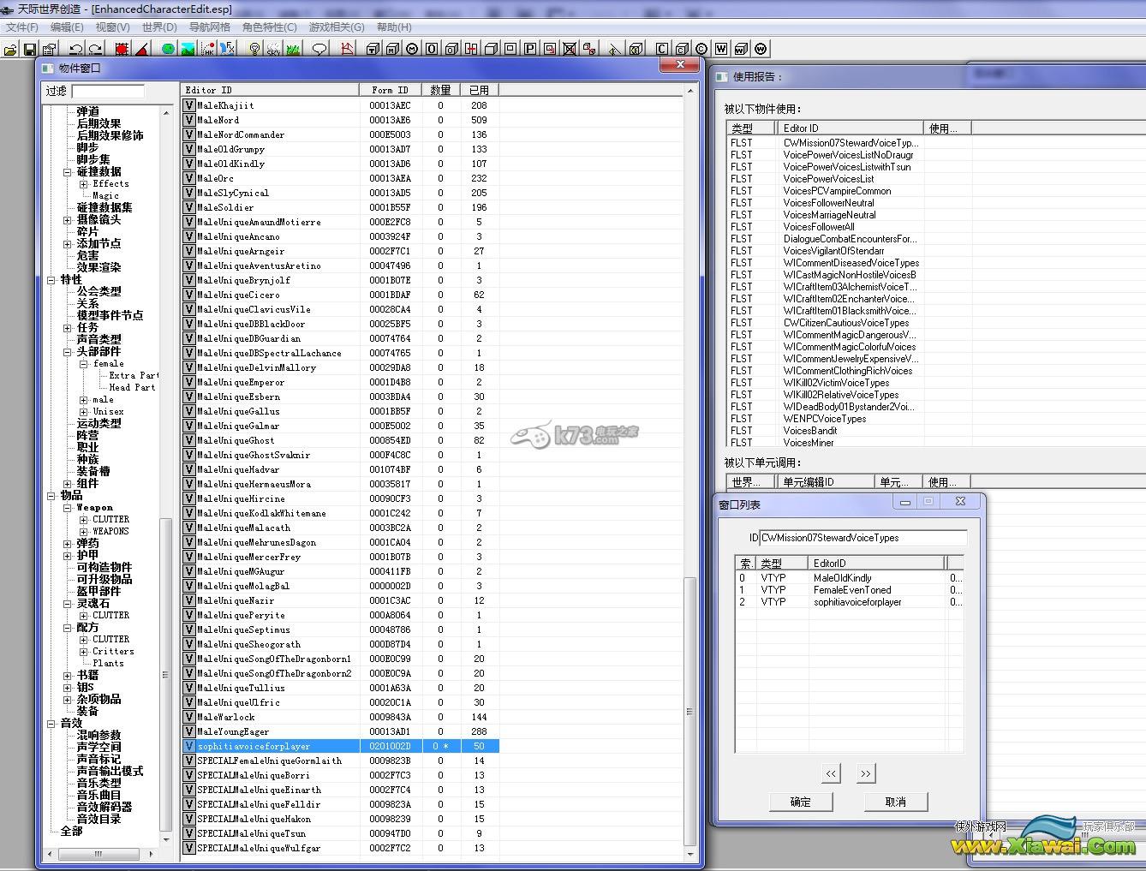Open the 角色特性(C) menu
1146x871 pixels.
(x=269, y=27)
